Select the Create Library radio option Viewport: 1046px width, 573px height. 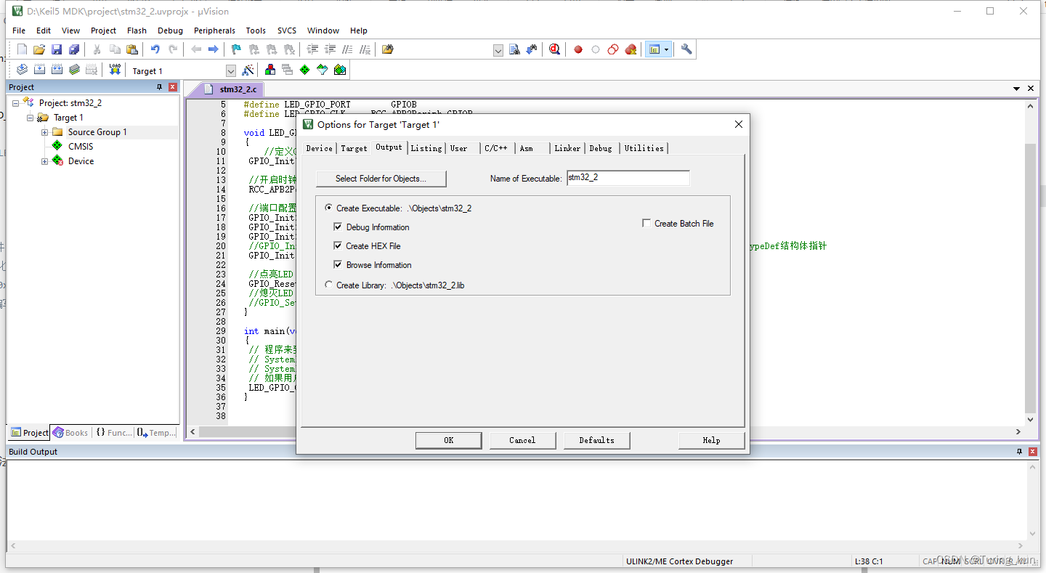pos(329,285)
